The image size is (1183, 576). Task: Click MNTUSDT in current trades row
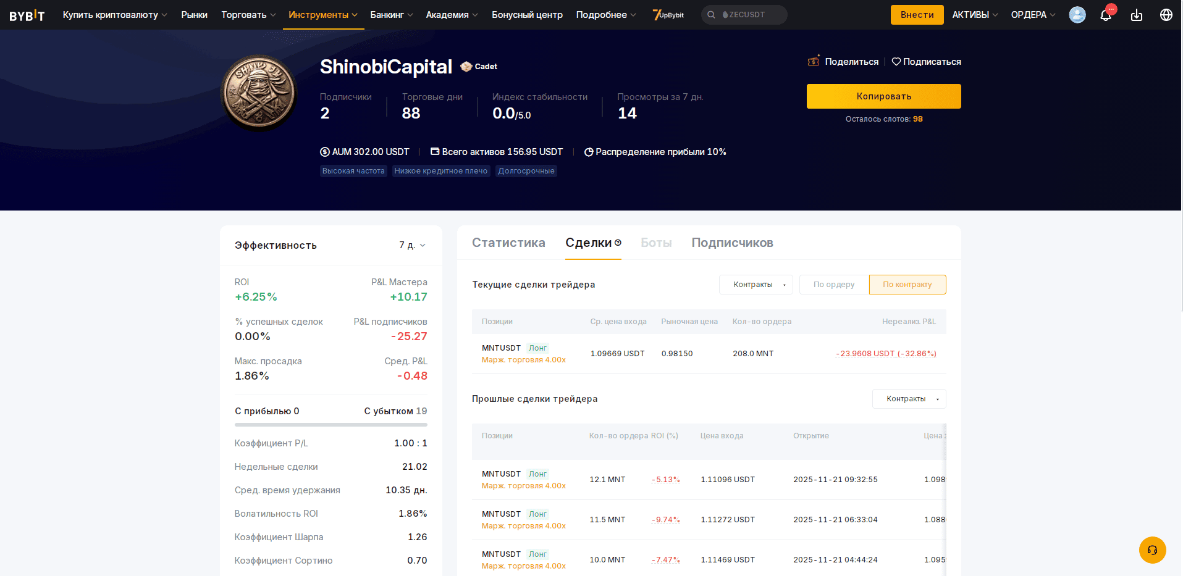pyautogui.click(x=501, y=348)
